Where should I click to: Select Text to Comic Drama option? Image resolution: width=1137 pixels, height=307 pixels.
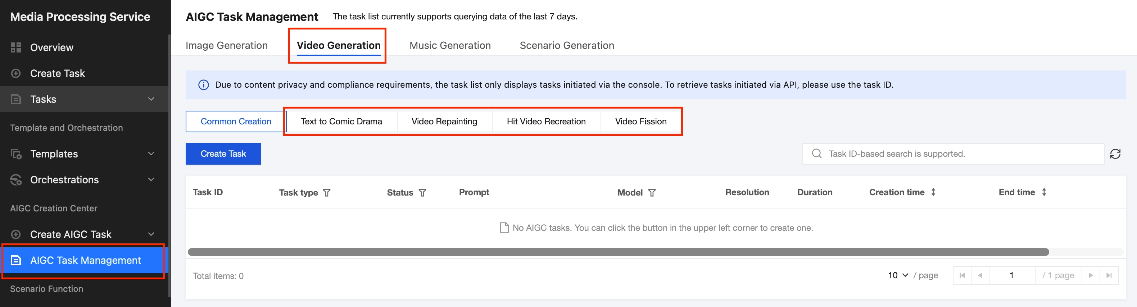pyautogui.click(x=341, y=122)
